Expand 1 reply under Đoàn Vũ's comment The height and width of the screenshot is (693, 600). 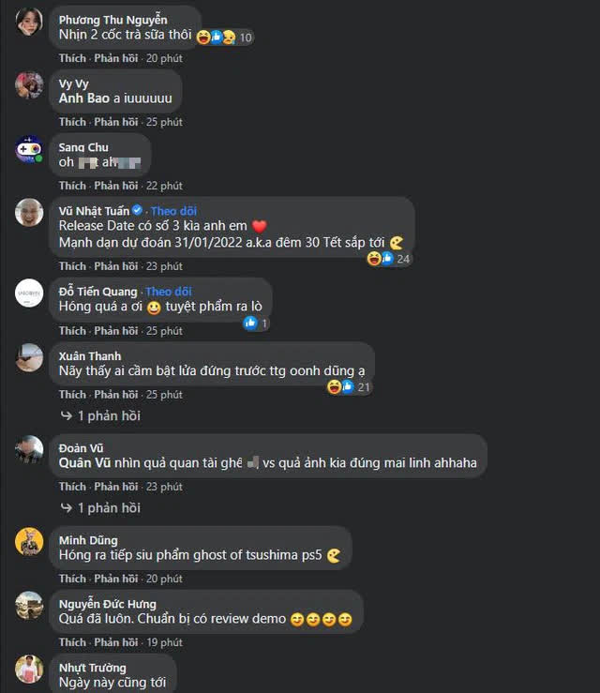pyautogui.click(x=100, y=508)
